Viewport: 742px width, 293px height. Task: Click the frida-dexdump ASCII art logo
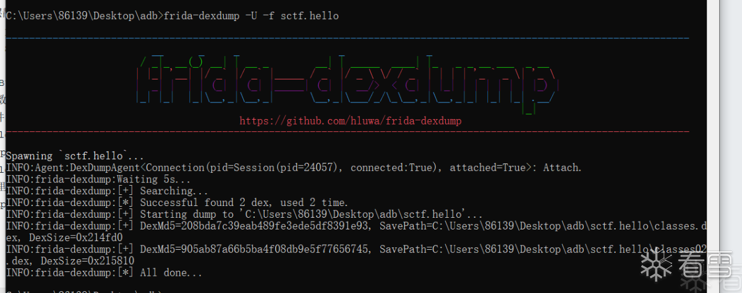coord(346,83)
